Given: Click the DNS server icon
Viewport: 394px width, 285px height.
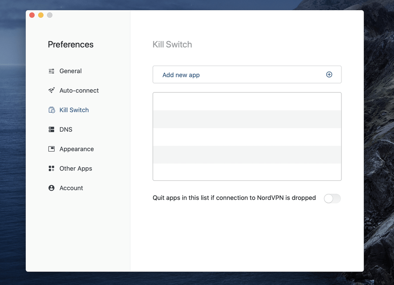Looking at the screenshot, I should click(52, 130).
